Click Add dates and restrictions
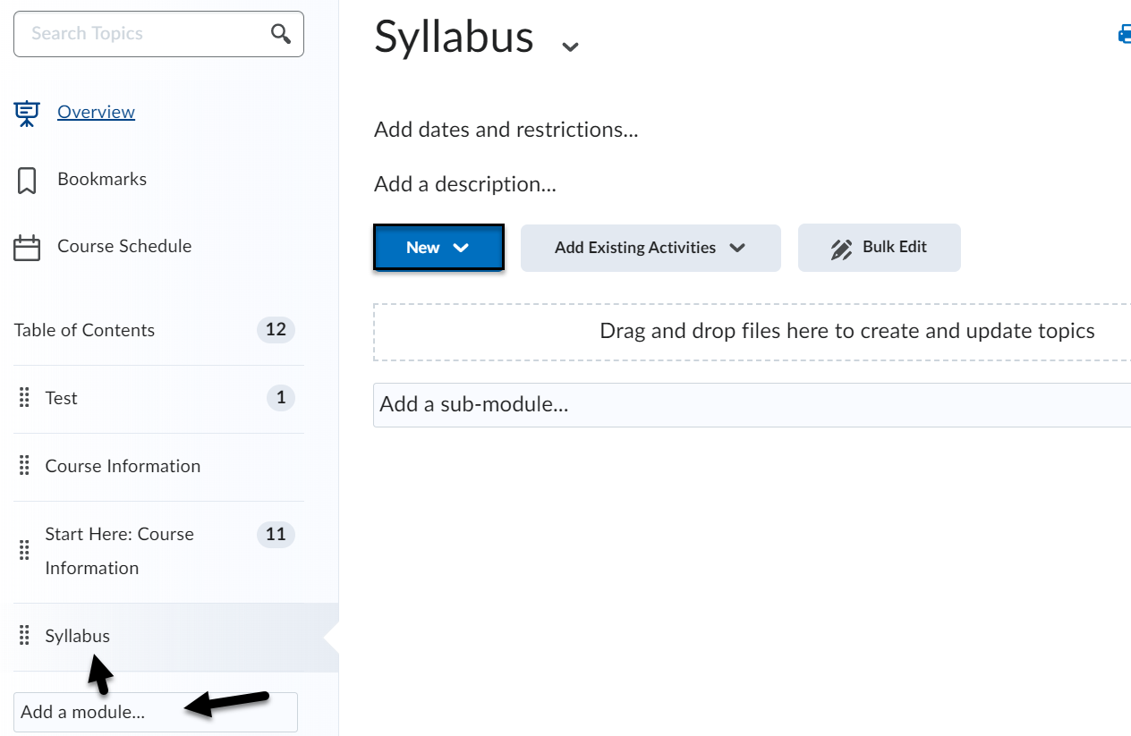The image size is (1131, 736). pyautogui.click(x=506, y=130)
